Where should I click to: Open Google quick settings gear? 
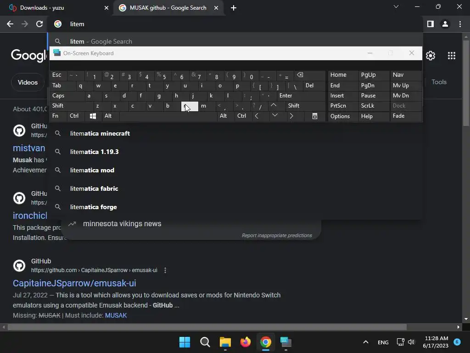tap(431, 56)
